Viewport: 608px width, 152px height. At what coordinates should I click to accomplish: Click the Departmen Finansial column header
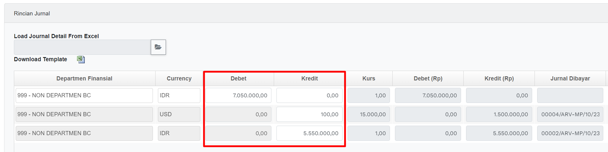point(84,79)
